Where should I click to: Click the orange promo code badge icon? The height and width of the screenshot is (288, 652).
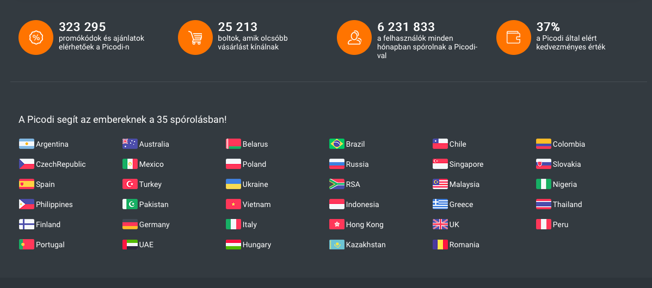tap(35, 37)
